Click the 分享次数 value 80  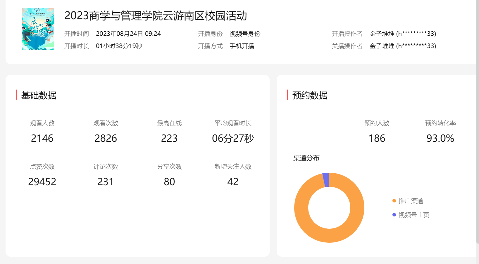click(x=169, y=182)
